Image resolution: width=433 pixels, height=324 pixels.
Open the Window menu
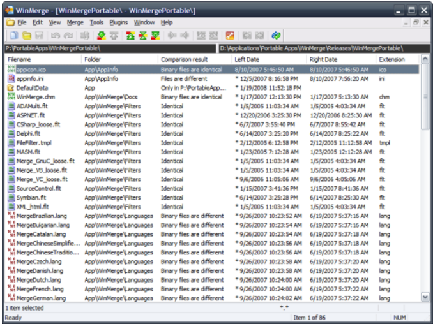coord(144,22)
